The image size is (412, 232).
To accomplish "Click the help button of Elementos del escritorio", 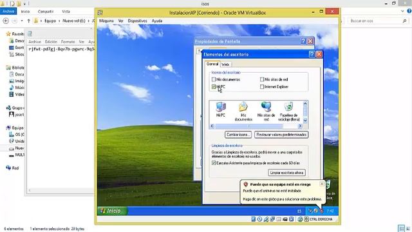I will click(x=312, y=54).
